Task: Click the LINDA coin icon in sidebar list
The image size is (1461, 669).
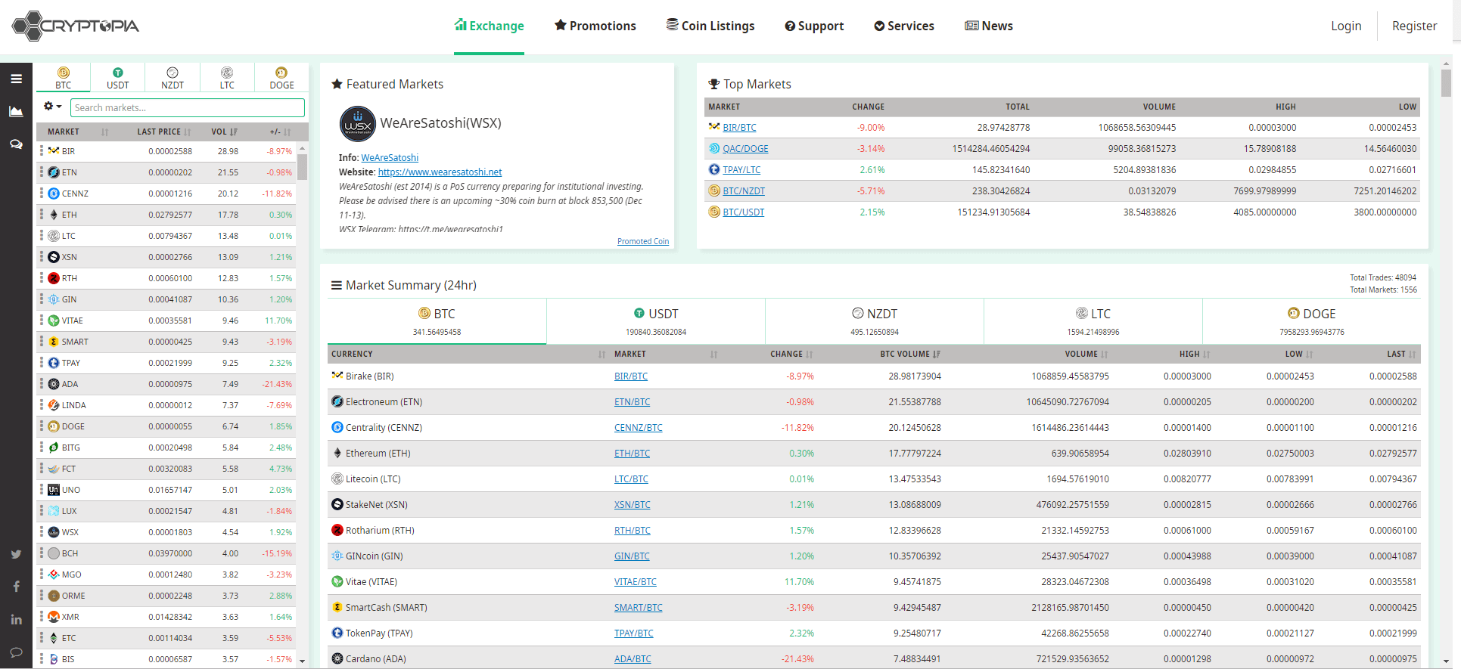Action: click(54, 405)
